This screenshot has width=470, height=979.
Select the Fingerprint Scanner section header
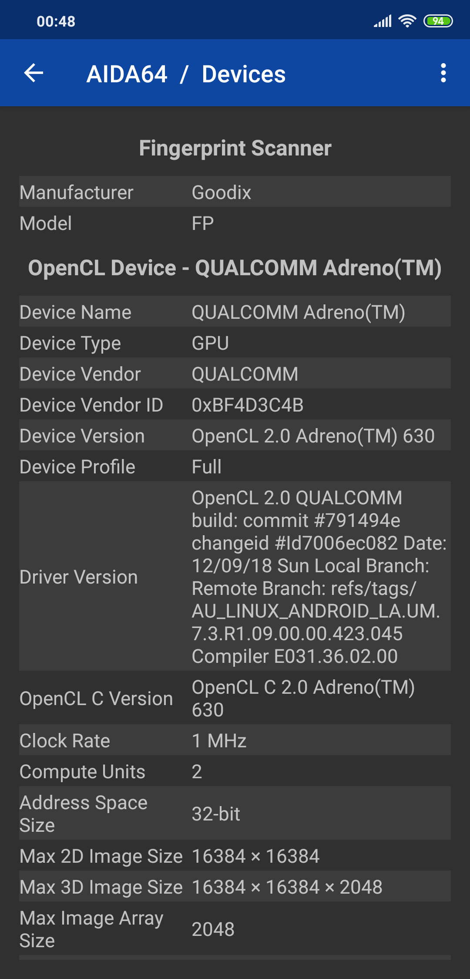235,148
